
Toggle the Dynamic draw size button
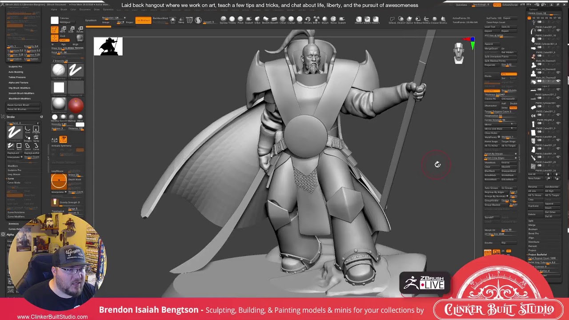pyautogui.click(x=79, y=48)
